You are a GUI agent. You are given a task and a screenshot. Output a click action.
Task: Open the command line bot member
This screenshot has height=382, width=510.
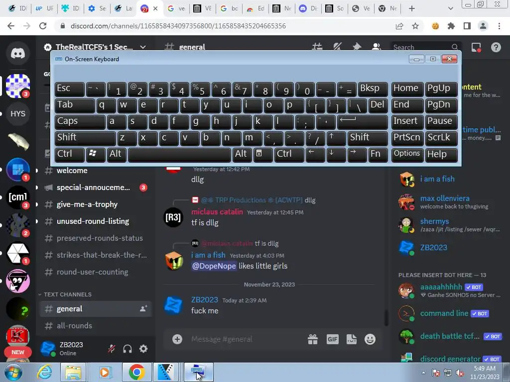point(450,313)
